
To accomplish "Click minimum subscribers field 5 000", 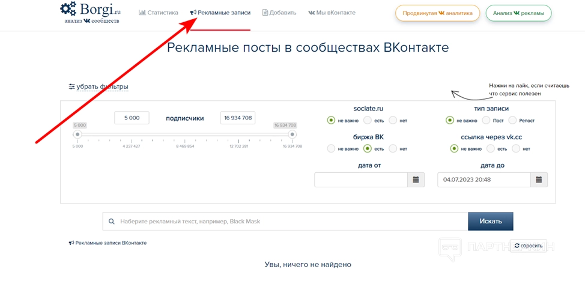I will 132,118.
